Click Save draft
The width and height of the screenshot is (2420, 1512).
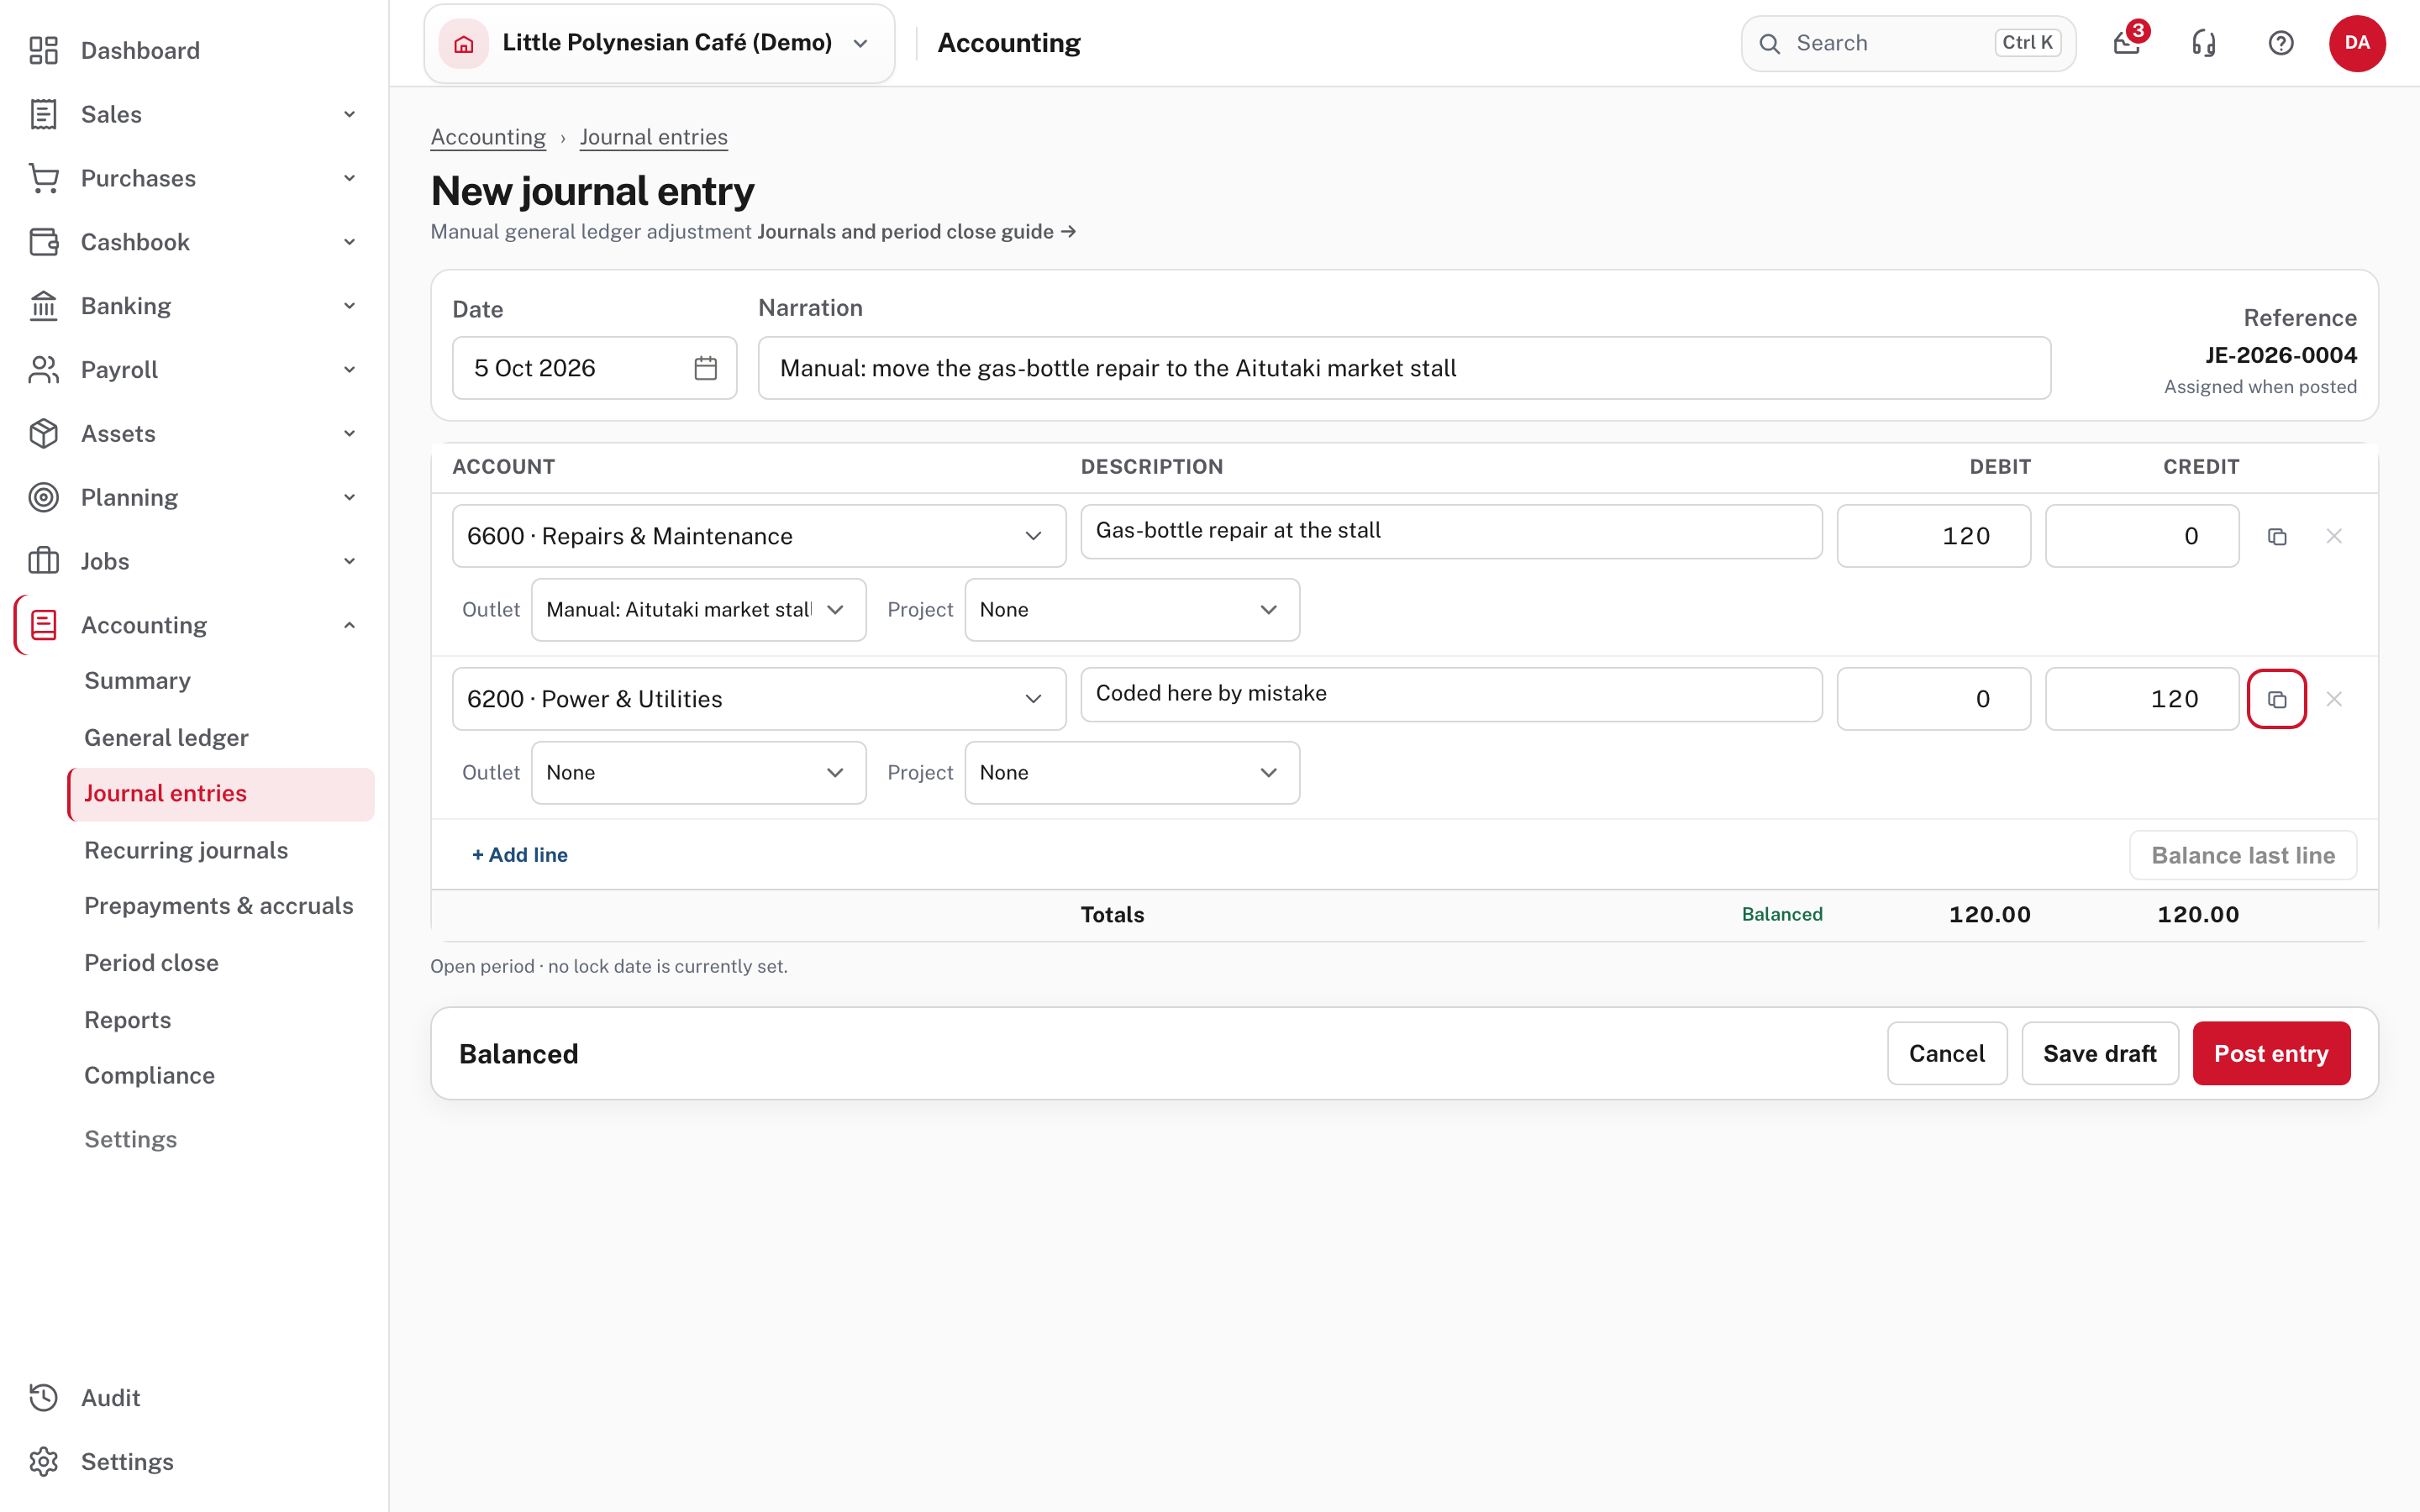pyautogui.click(x=2099, y=1053)
